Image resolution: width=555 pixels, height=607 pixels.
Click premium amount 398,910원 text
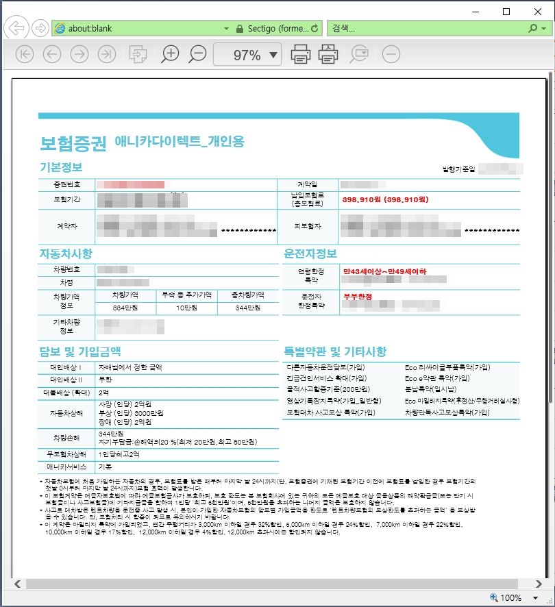[385, 200]
